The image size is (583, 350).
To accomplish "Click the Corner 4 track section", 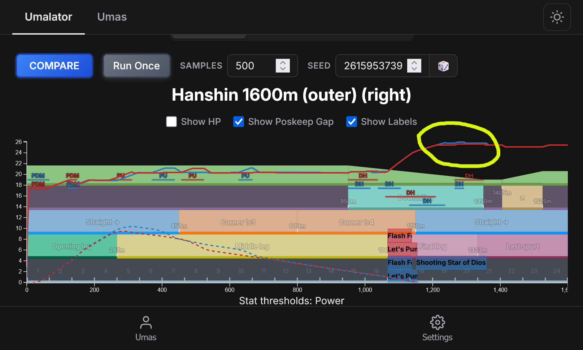I will [356, 222].
